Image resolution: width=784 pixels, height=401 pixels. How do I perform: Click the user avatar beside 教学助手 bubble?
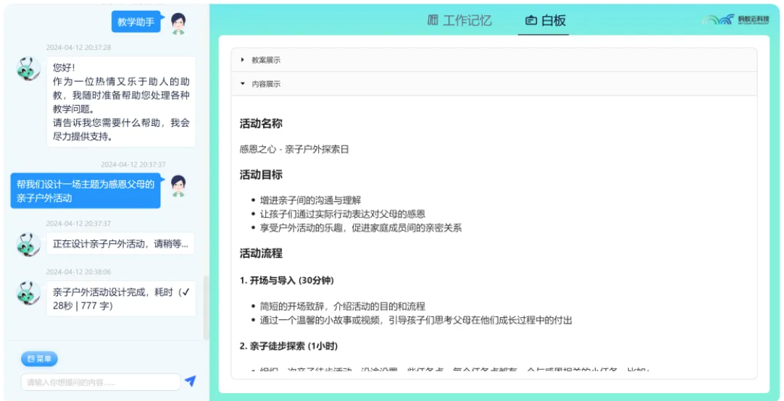[x=178, y=23]
